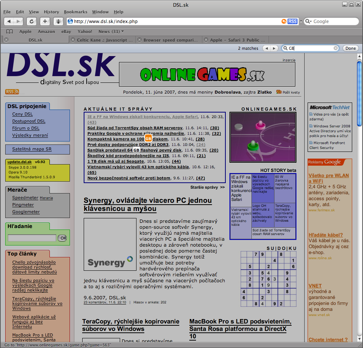
Task: Click the scrollbar down arrow
Action: pos(359,339)
